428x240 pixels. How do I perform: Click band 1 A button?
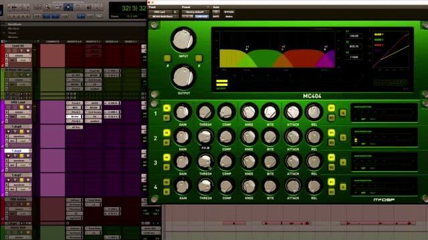(343, 113)
